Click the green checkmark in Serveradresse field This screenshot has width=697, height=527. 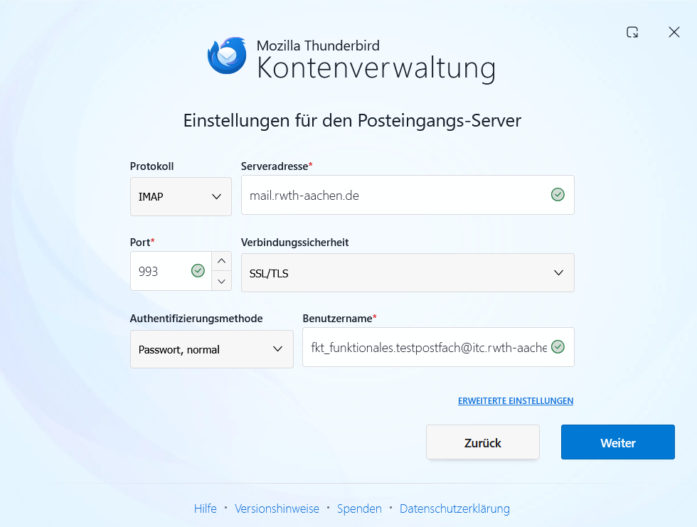coord(558,195)
